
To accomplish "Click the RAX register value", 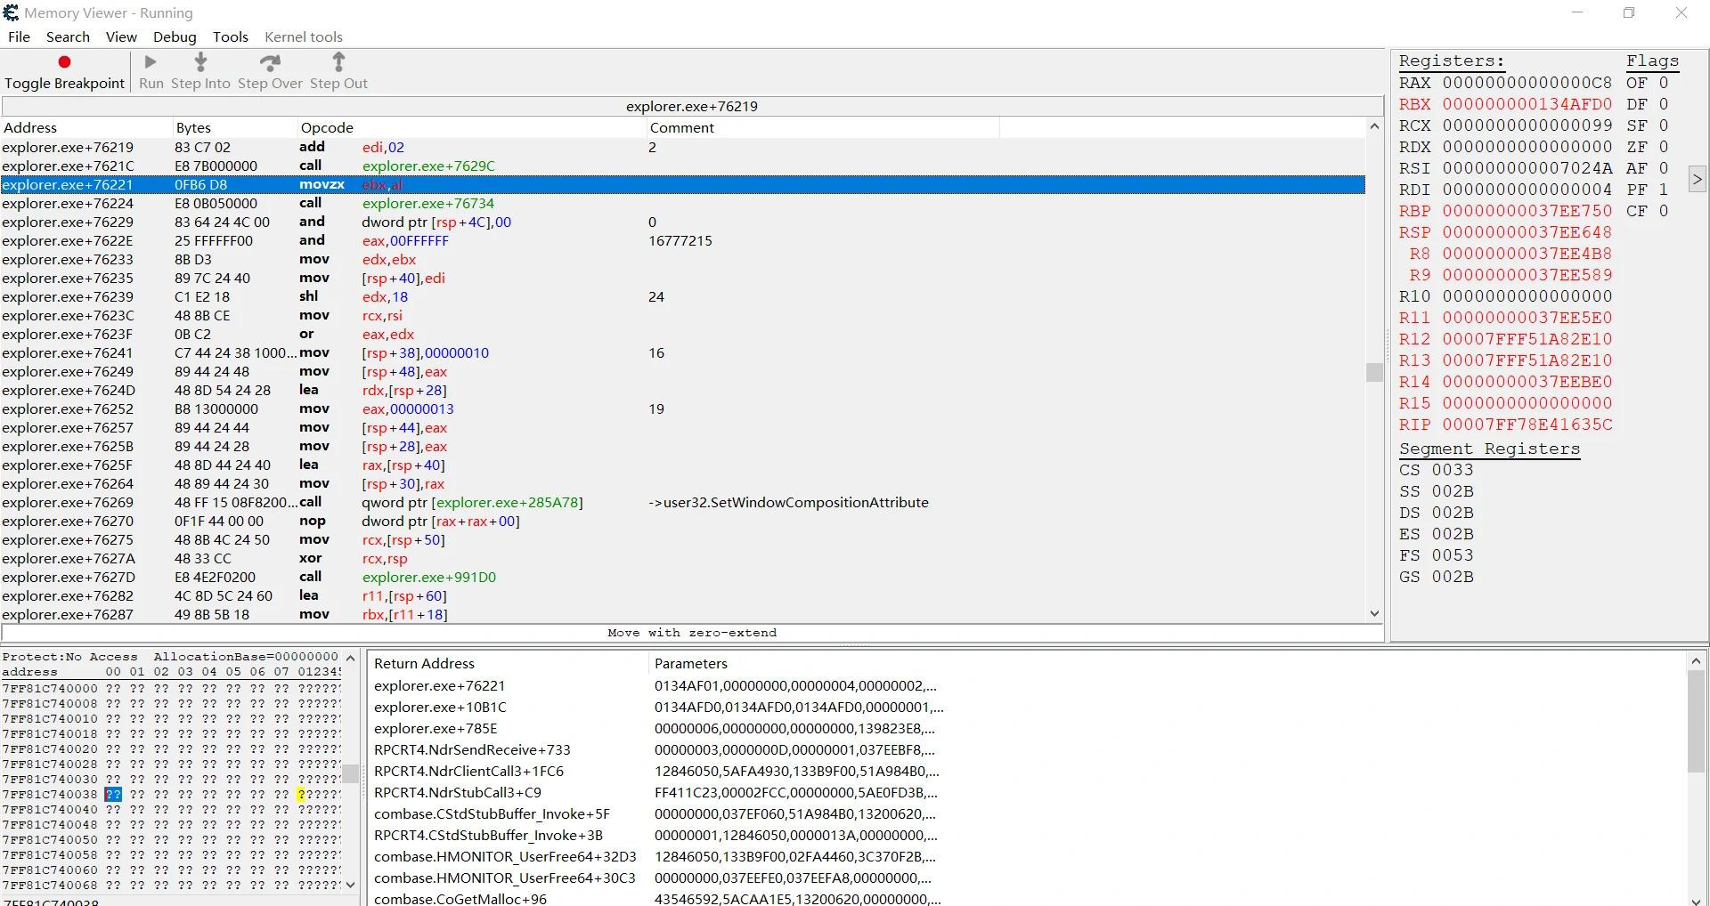I will 1527,83.
